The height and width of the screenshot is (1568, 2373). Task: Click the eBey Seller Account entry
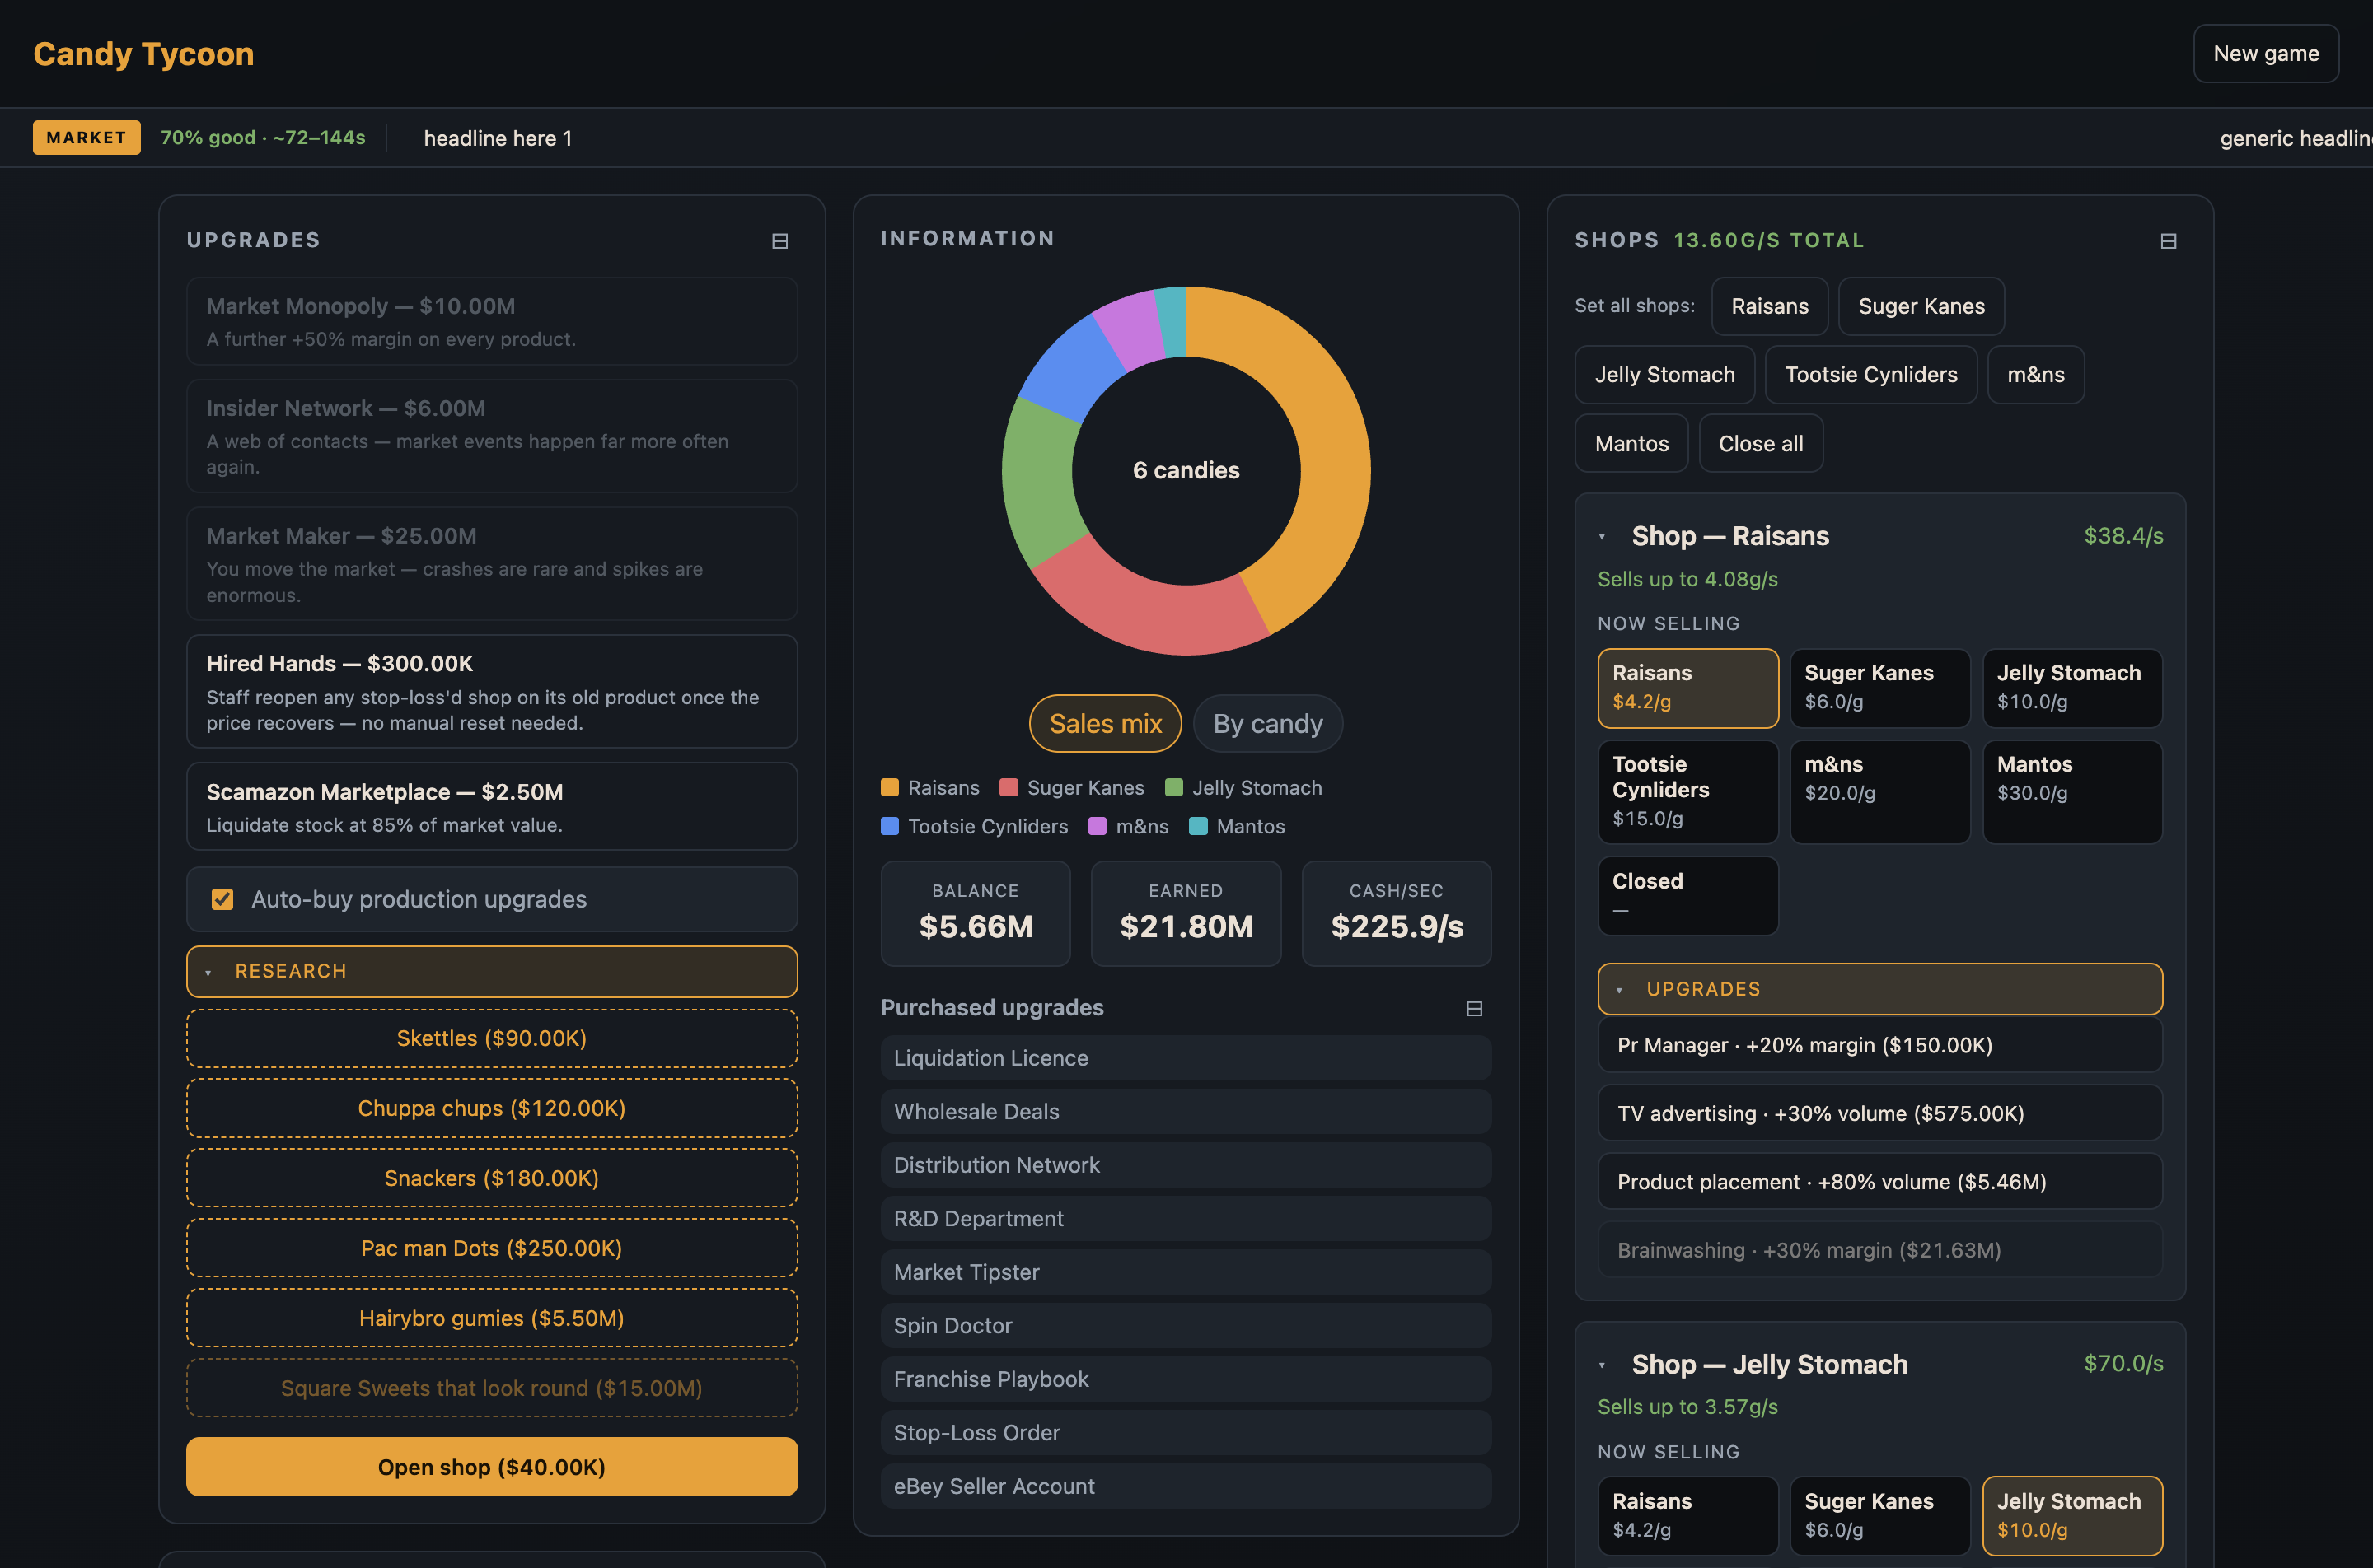1186,1486
